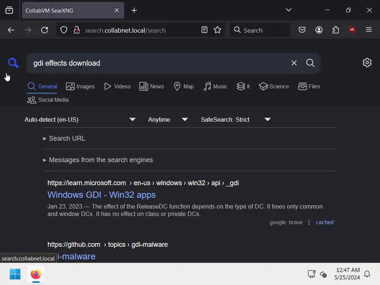The image size is (380, 285).
Task: Open the 12:47 AM clock calendar
Action: pyautogui.click(x=347, y=273)
